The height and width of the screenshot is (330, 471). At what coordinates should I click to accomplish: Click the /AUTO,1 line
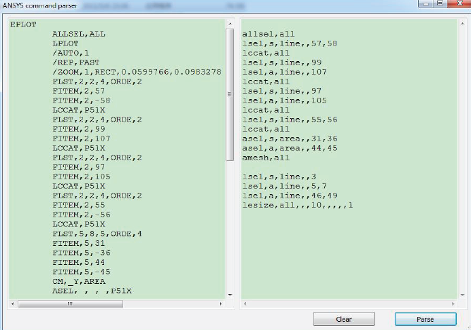pos(71,53)
